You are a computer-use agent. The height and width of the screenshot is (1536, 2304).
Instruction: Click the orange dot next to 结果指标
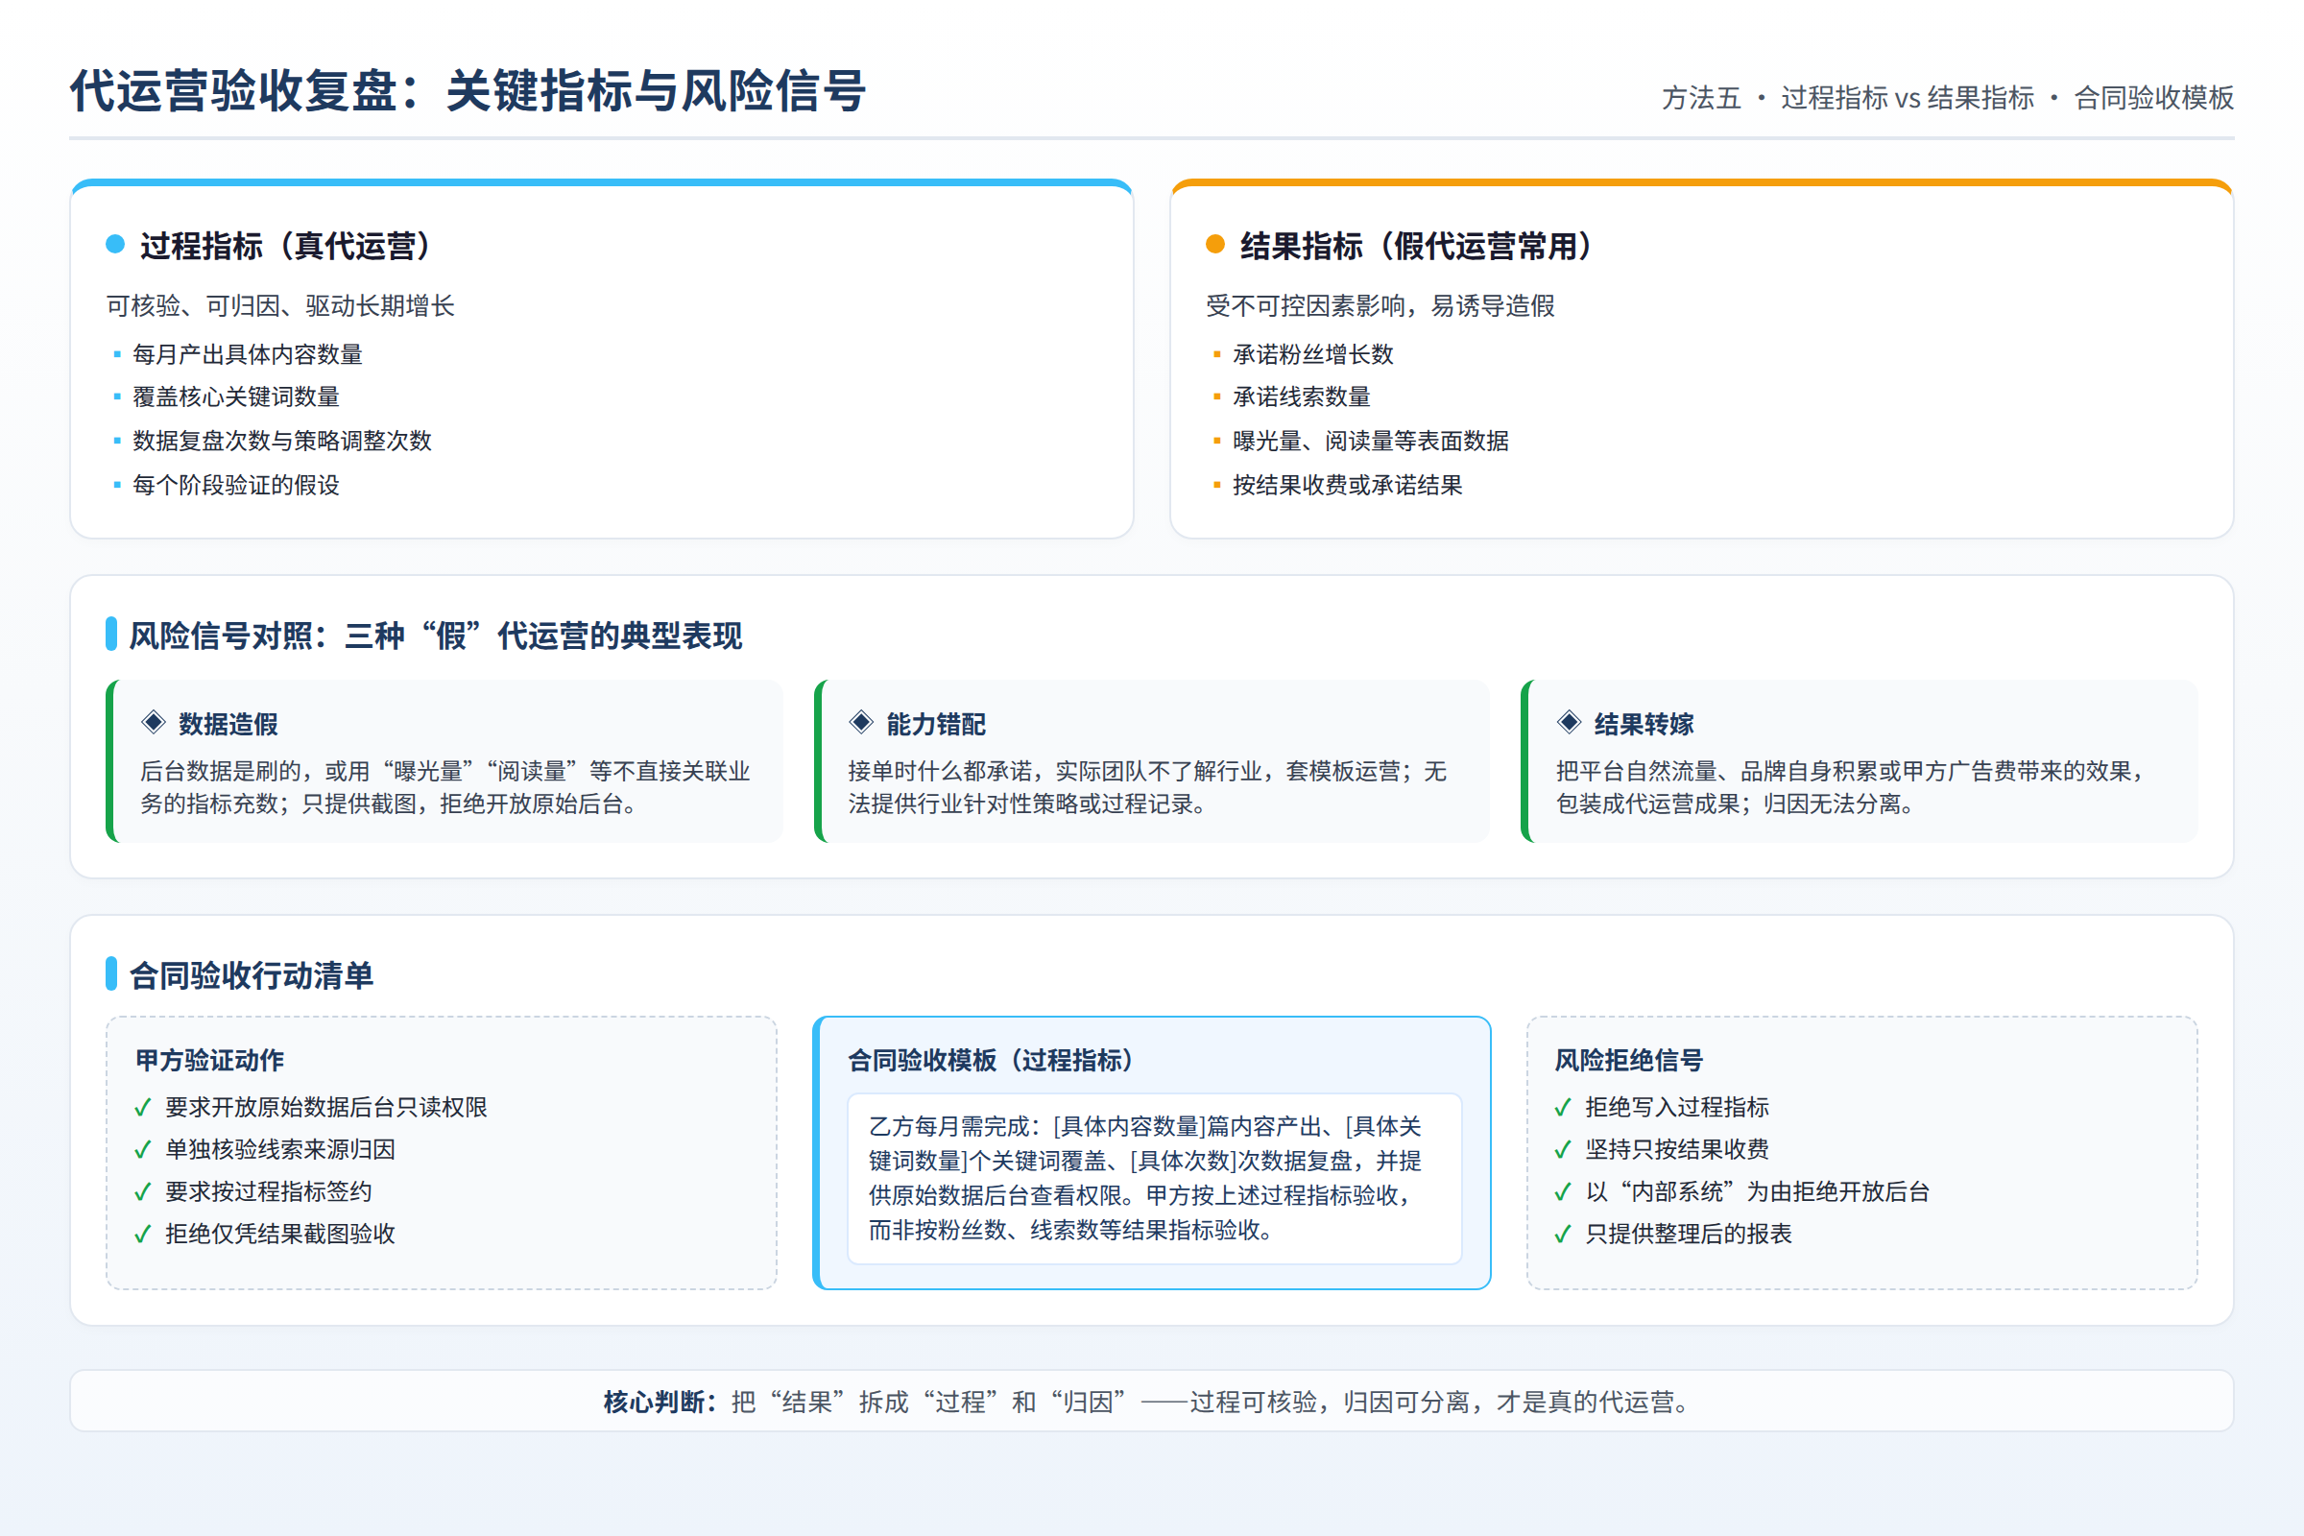1215,244
